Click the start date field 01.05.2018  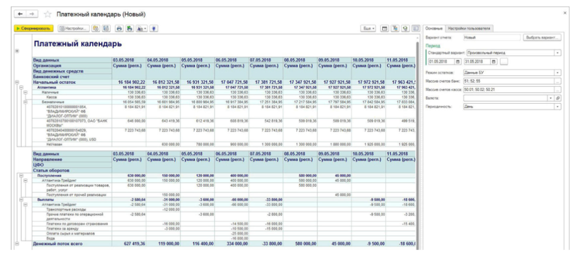tap(442, 62)
